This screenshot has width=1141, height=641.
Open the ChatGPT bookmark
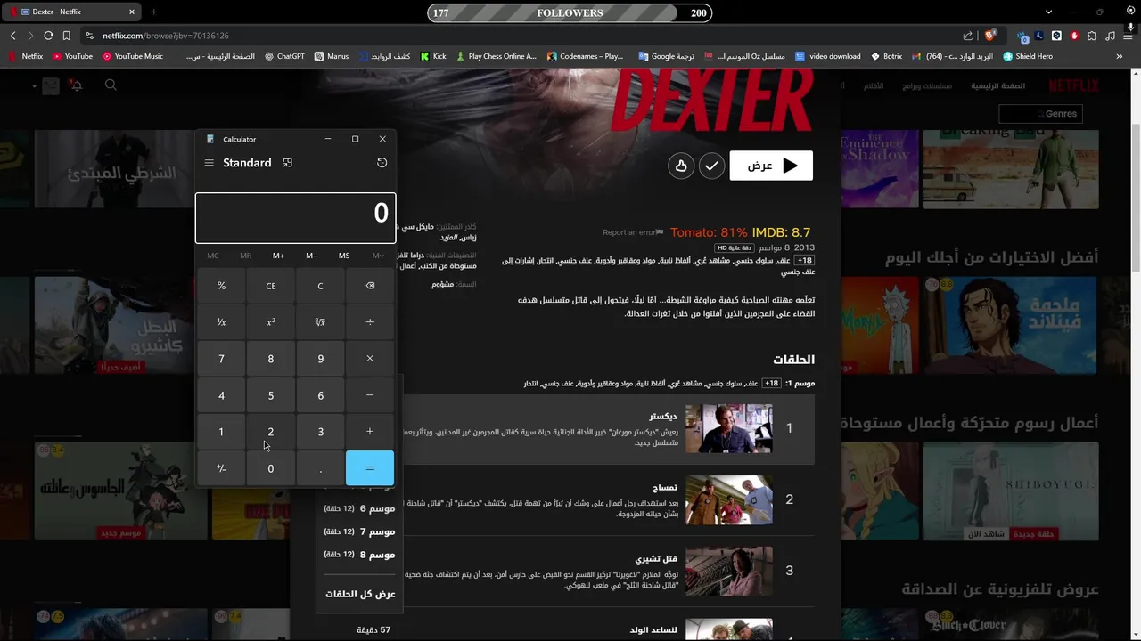(284, 56)
